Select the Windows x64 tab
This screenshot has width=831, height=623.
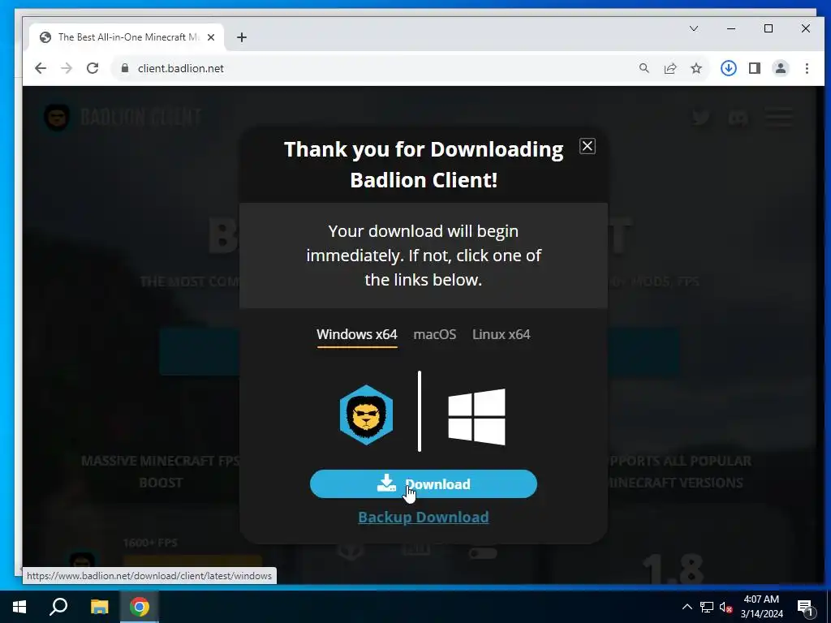(x=357, y=335)
